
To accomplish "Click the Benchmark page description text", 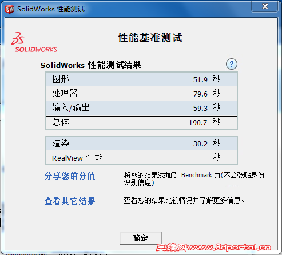I will click(x=194, y=178).
